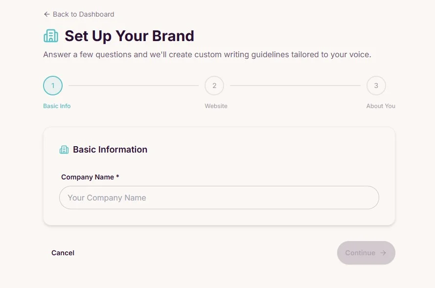Click inside the Company Name input field
Image resolution: width=435 pixels, height=288 pixels.
pyautogui.click(x=219, y=198)
